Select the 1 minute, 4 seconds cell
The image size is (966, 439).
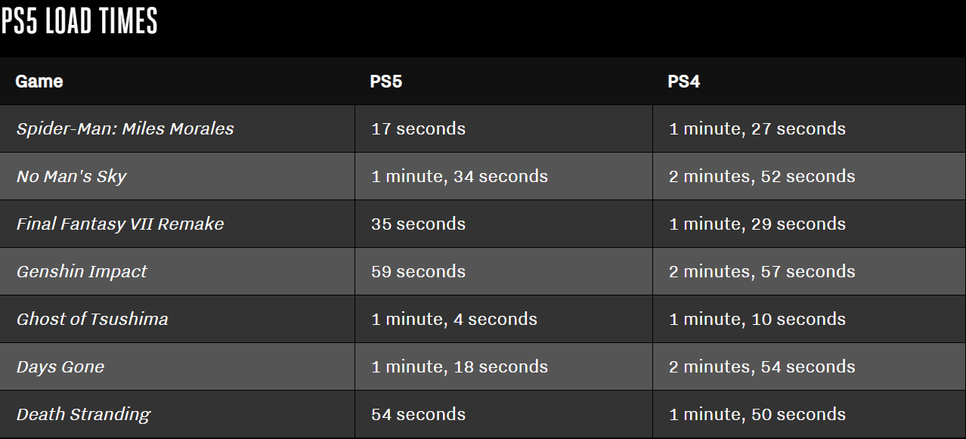454,319
